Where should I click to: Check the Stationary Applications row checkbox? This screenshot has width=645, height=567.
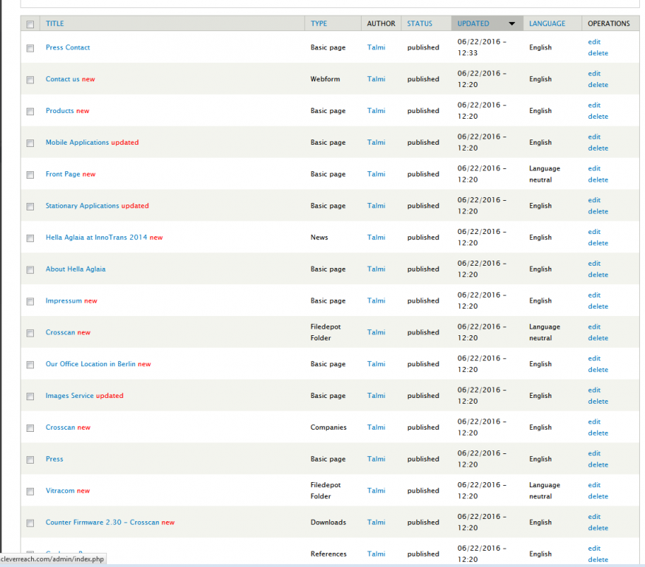tap(30, 207)
